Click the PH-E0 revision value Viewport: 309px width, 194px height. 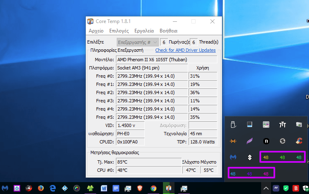click(x=130, y=134)
